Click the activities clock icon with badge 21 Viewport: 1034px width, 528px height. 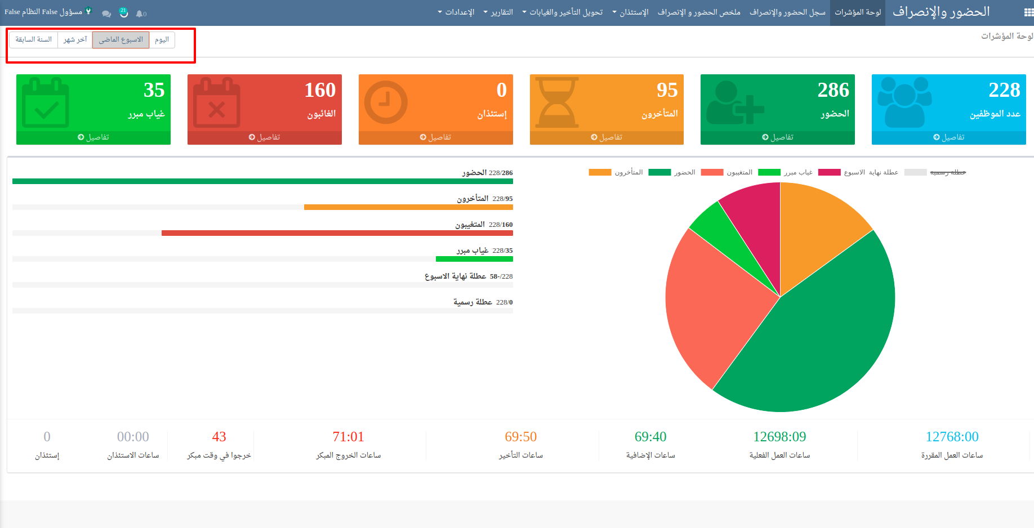123,12
